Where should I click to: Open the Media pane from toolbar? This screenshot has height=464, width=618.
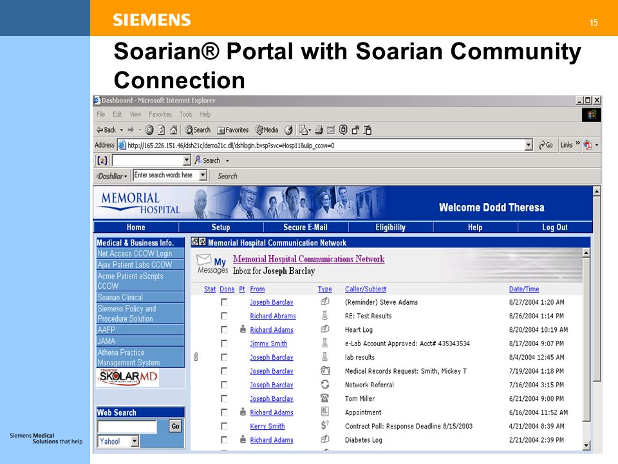click(267, 130)
